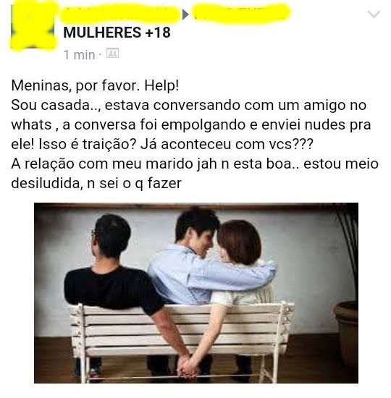Open the blurred group name after arrow
This screenshot has height=398, width=391.
(240, 13)
